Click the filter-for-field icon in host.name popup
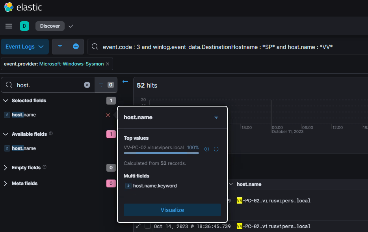The height and width of the screenshot is (232, 368). pos(216,117)
